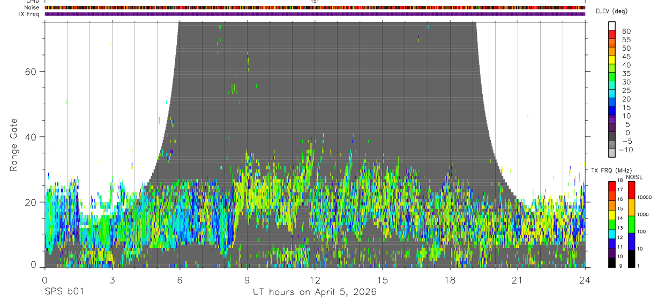Click NOISE legend label '1' at the bottom
This screenshot has height=303, width=658.
point(639,266)
